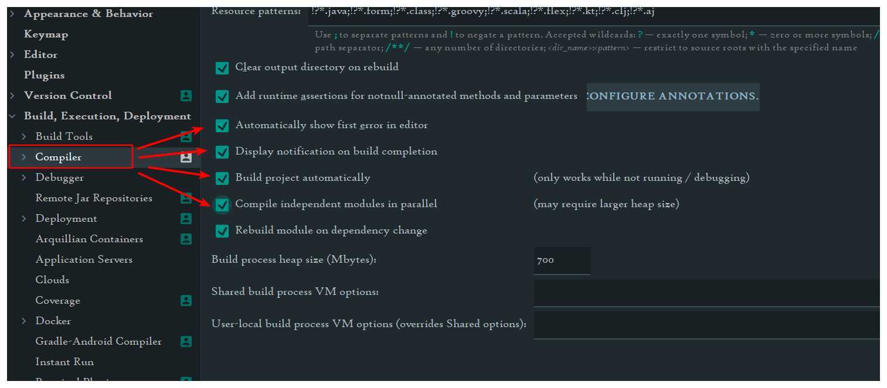The height and width of the screenshot is (388, 887).
Task: Open the Plugins settings page
Action: tap(44, 75)
